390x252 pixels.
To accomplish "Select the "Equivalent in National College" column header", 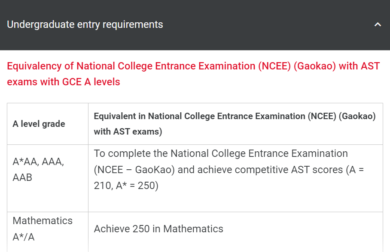I will pyautogui.click(x=198, y=116).
